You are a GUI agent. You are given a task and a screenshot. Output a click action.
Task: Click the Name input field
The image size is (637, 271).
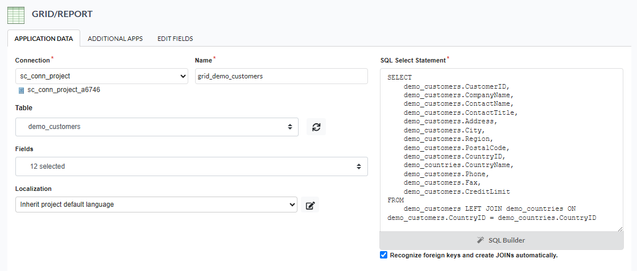281,76
